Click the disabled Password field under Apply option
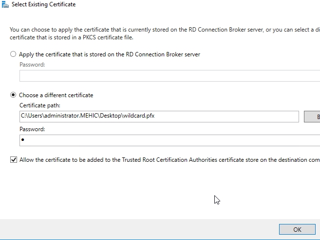Screen dimensions: 320x240 [169, 76]
